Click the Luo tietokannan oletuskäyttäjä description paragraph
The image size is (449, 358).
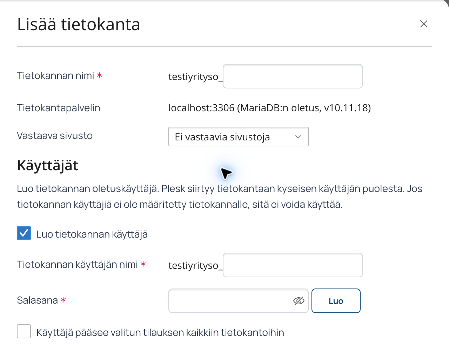click(x=220, y=197)
